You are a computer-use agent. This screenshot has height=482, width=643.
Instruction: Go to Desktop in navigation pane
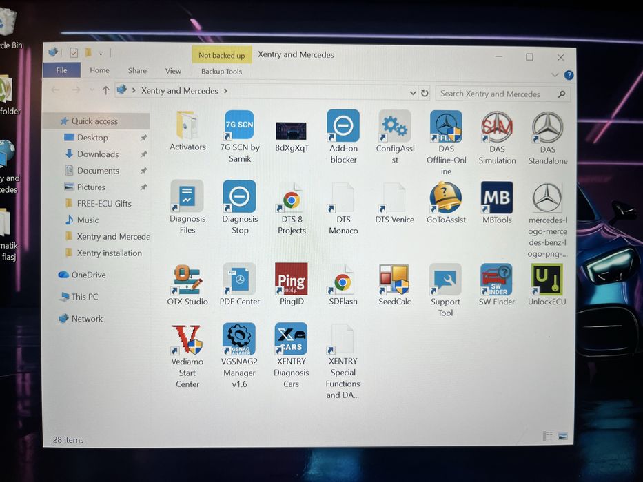(x=92, y=137)
